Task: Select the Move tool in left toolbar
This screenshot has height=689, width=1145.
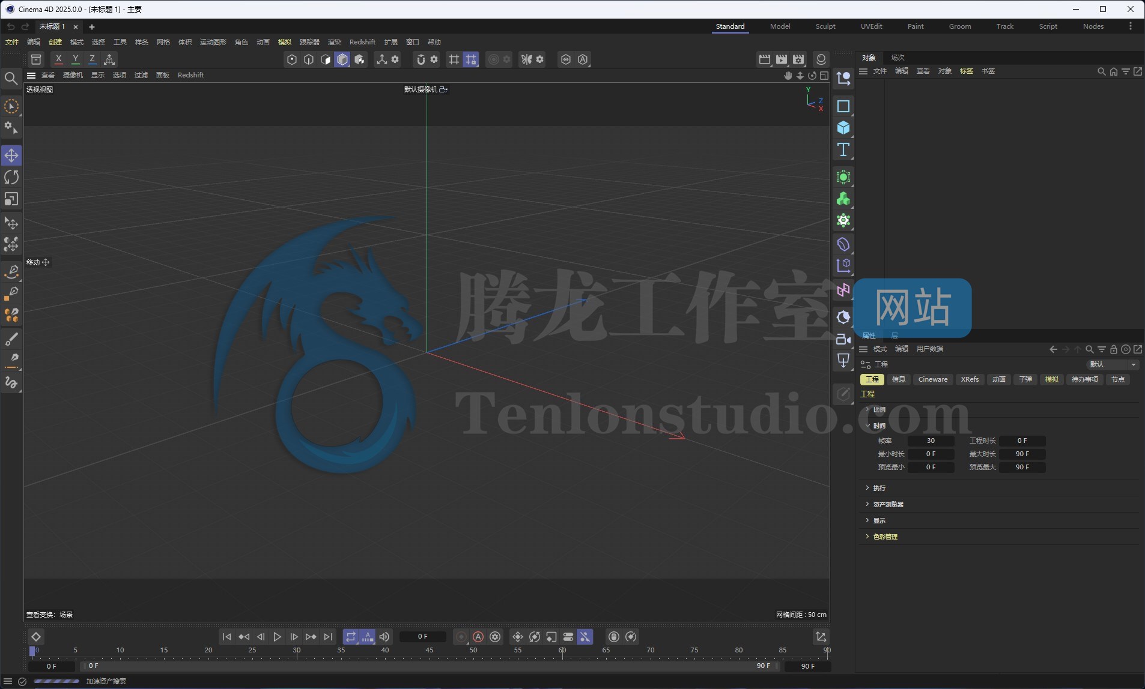Action: [x=11, y=155]
